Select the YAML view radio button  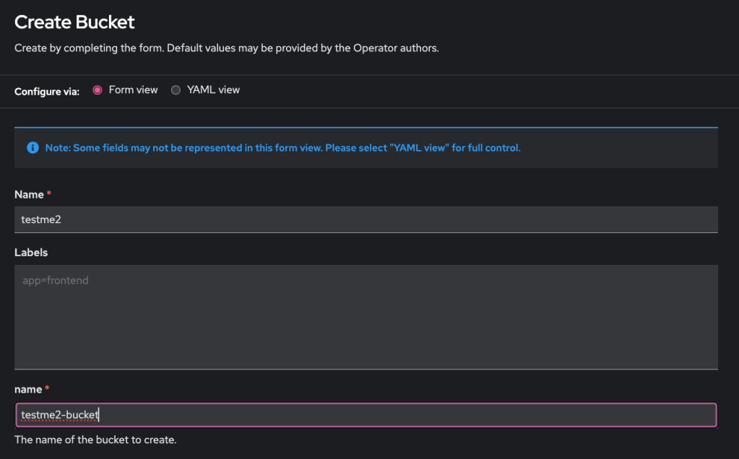(176, 90)
